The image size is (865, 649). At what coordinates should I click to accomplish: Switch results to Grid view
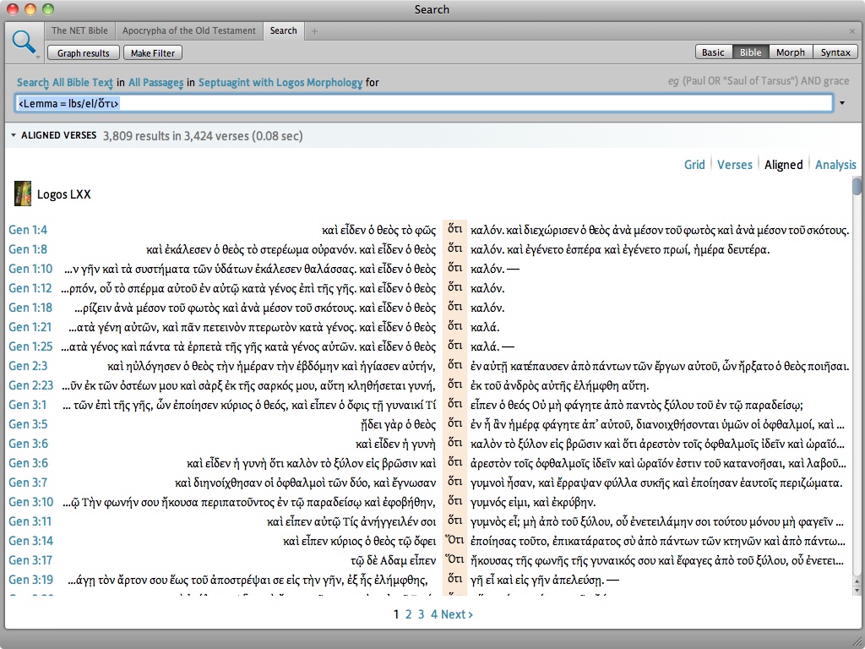click(694, 165)
